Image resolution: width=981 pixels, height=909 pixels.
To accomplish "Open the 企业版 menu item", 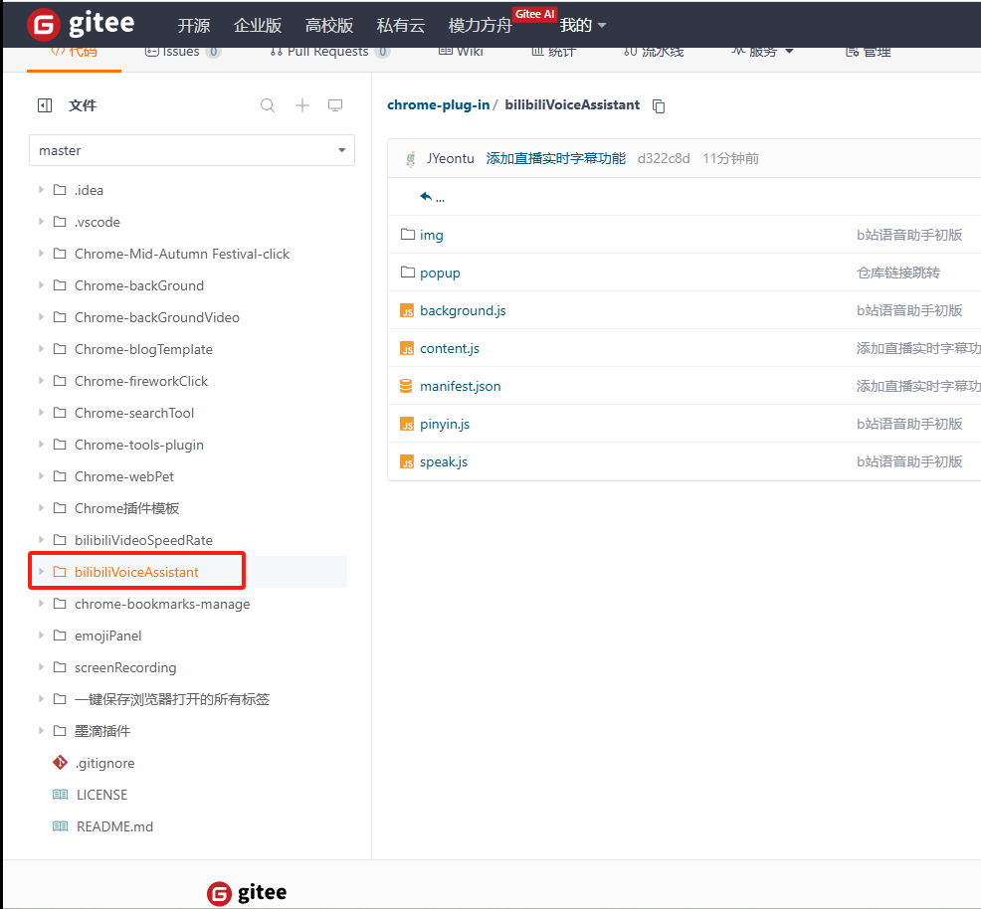I will tap(257, 25).
